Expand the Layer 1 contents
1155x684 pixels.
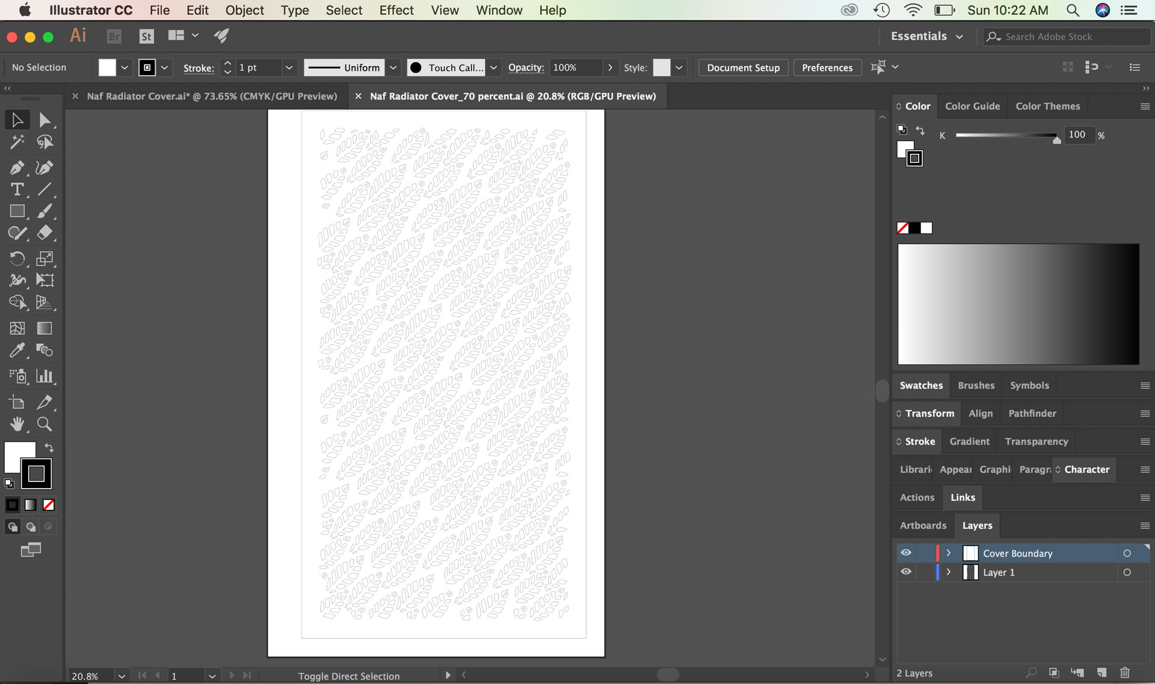pyautogui.click(x=949, y=572)
